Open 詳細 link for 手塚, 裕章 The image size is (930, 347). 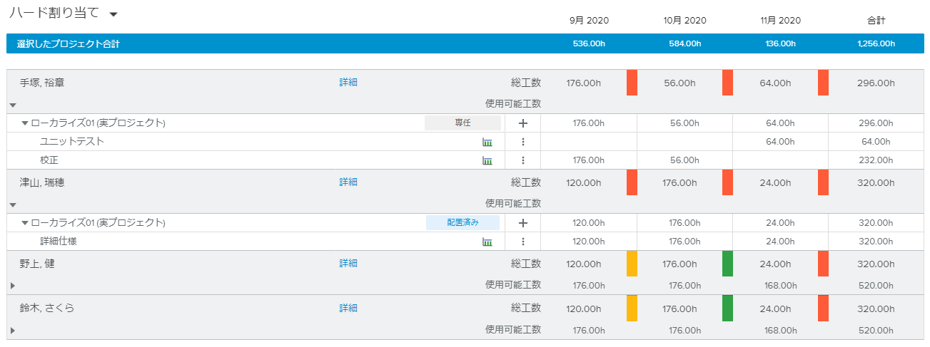[348, 83]
